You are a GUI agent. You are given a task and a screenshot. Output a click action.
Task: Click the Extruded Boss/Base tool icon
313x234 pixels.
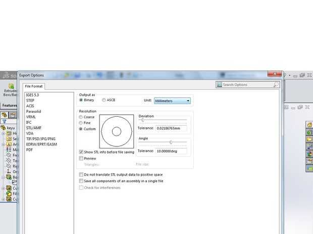(12, 86)
